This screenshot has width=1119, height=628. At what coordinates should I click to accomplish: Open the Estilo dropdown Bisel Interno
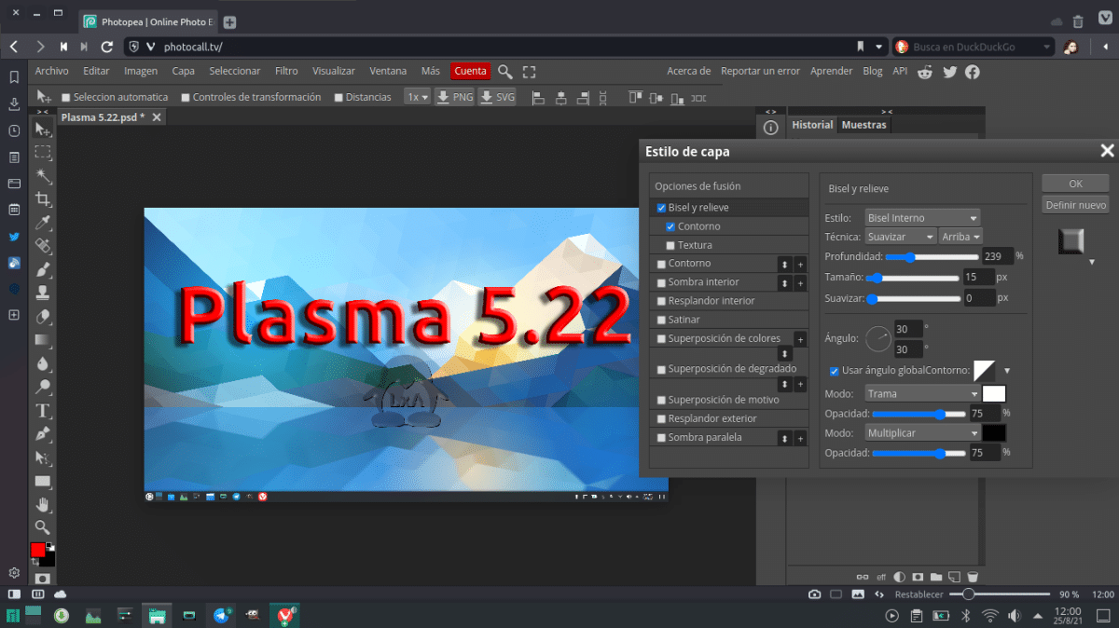pos(922,218)
